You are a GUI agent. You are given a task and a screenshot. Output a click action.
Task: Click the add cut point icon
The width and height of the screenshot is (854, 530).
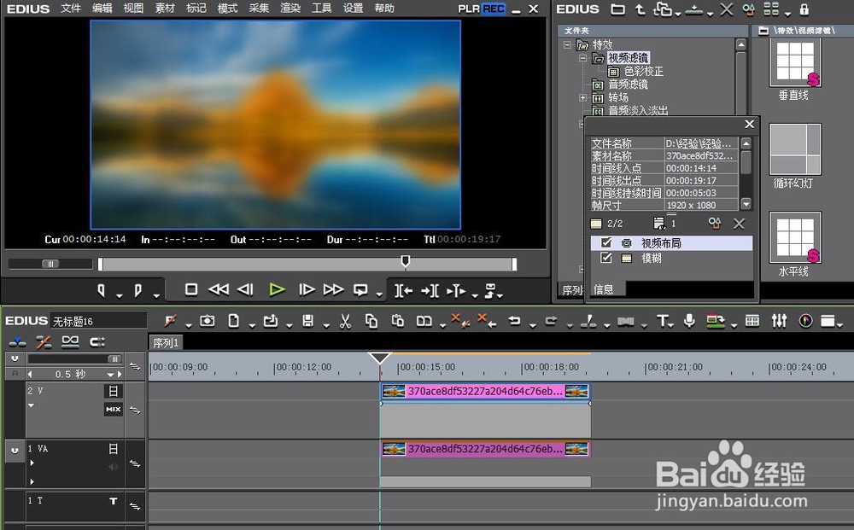pos(588,321)
